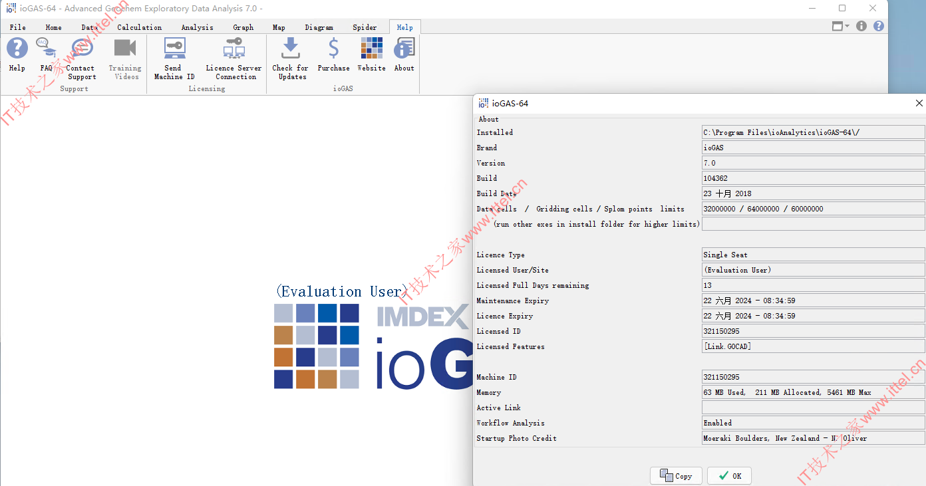Click the "Licensed Full Days remaining" label

tap(533, 285)
